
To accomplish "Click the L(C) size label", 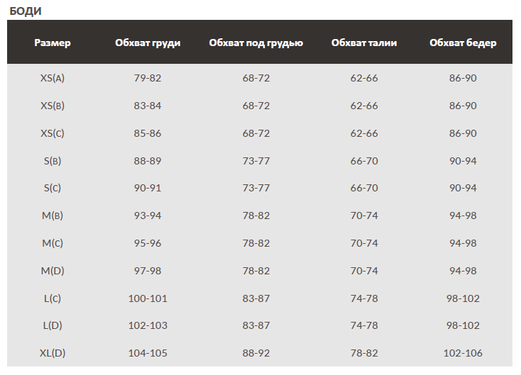I will [x=53, y=298].
